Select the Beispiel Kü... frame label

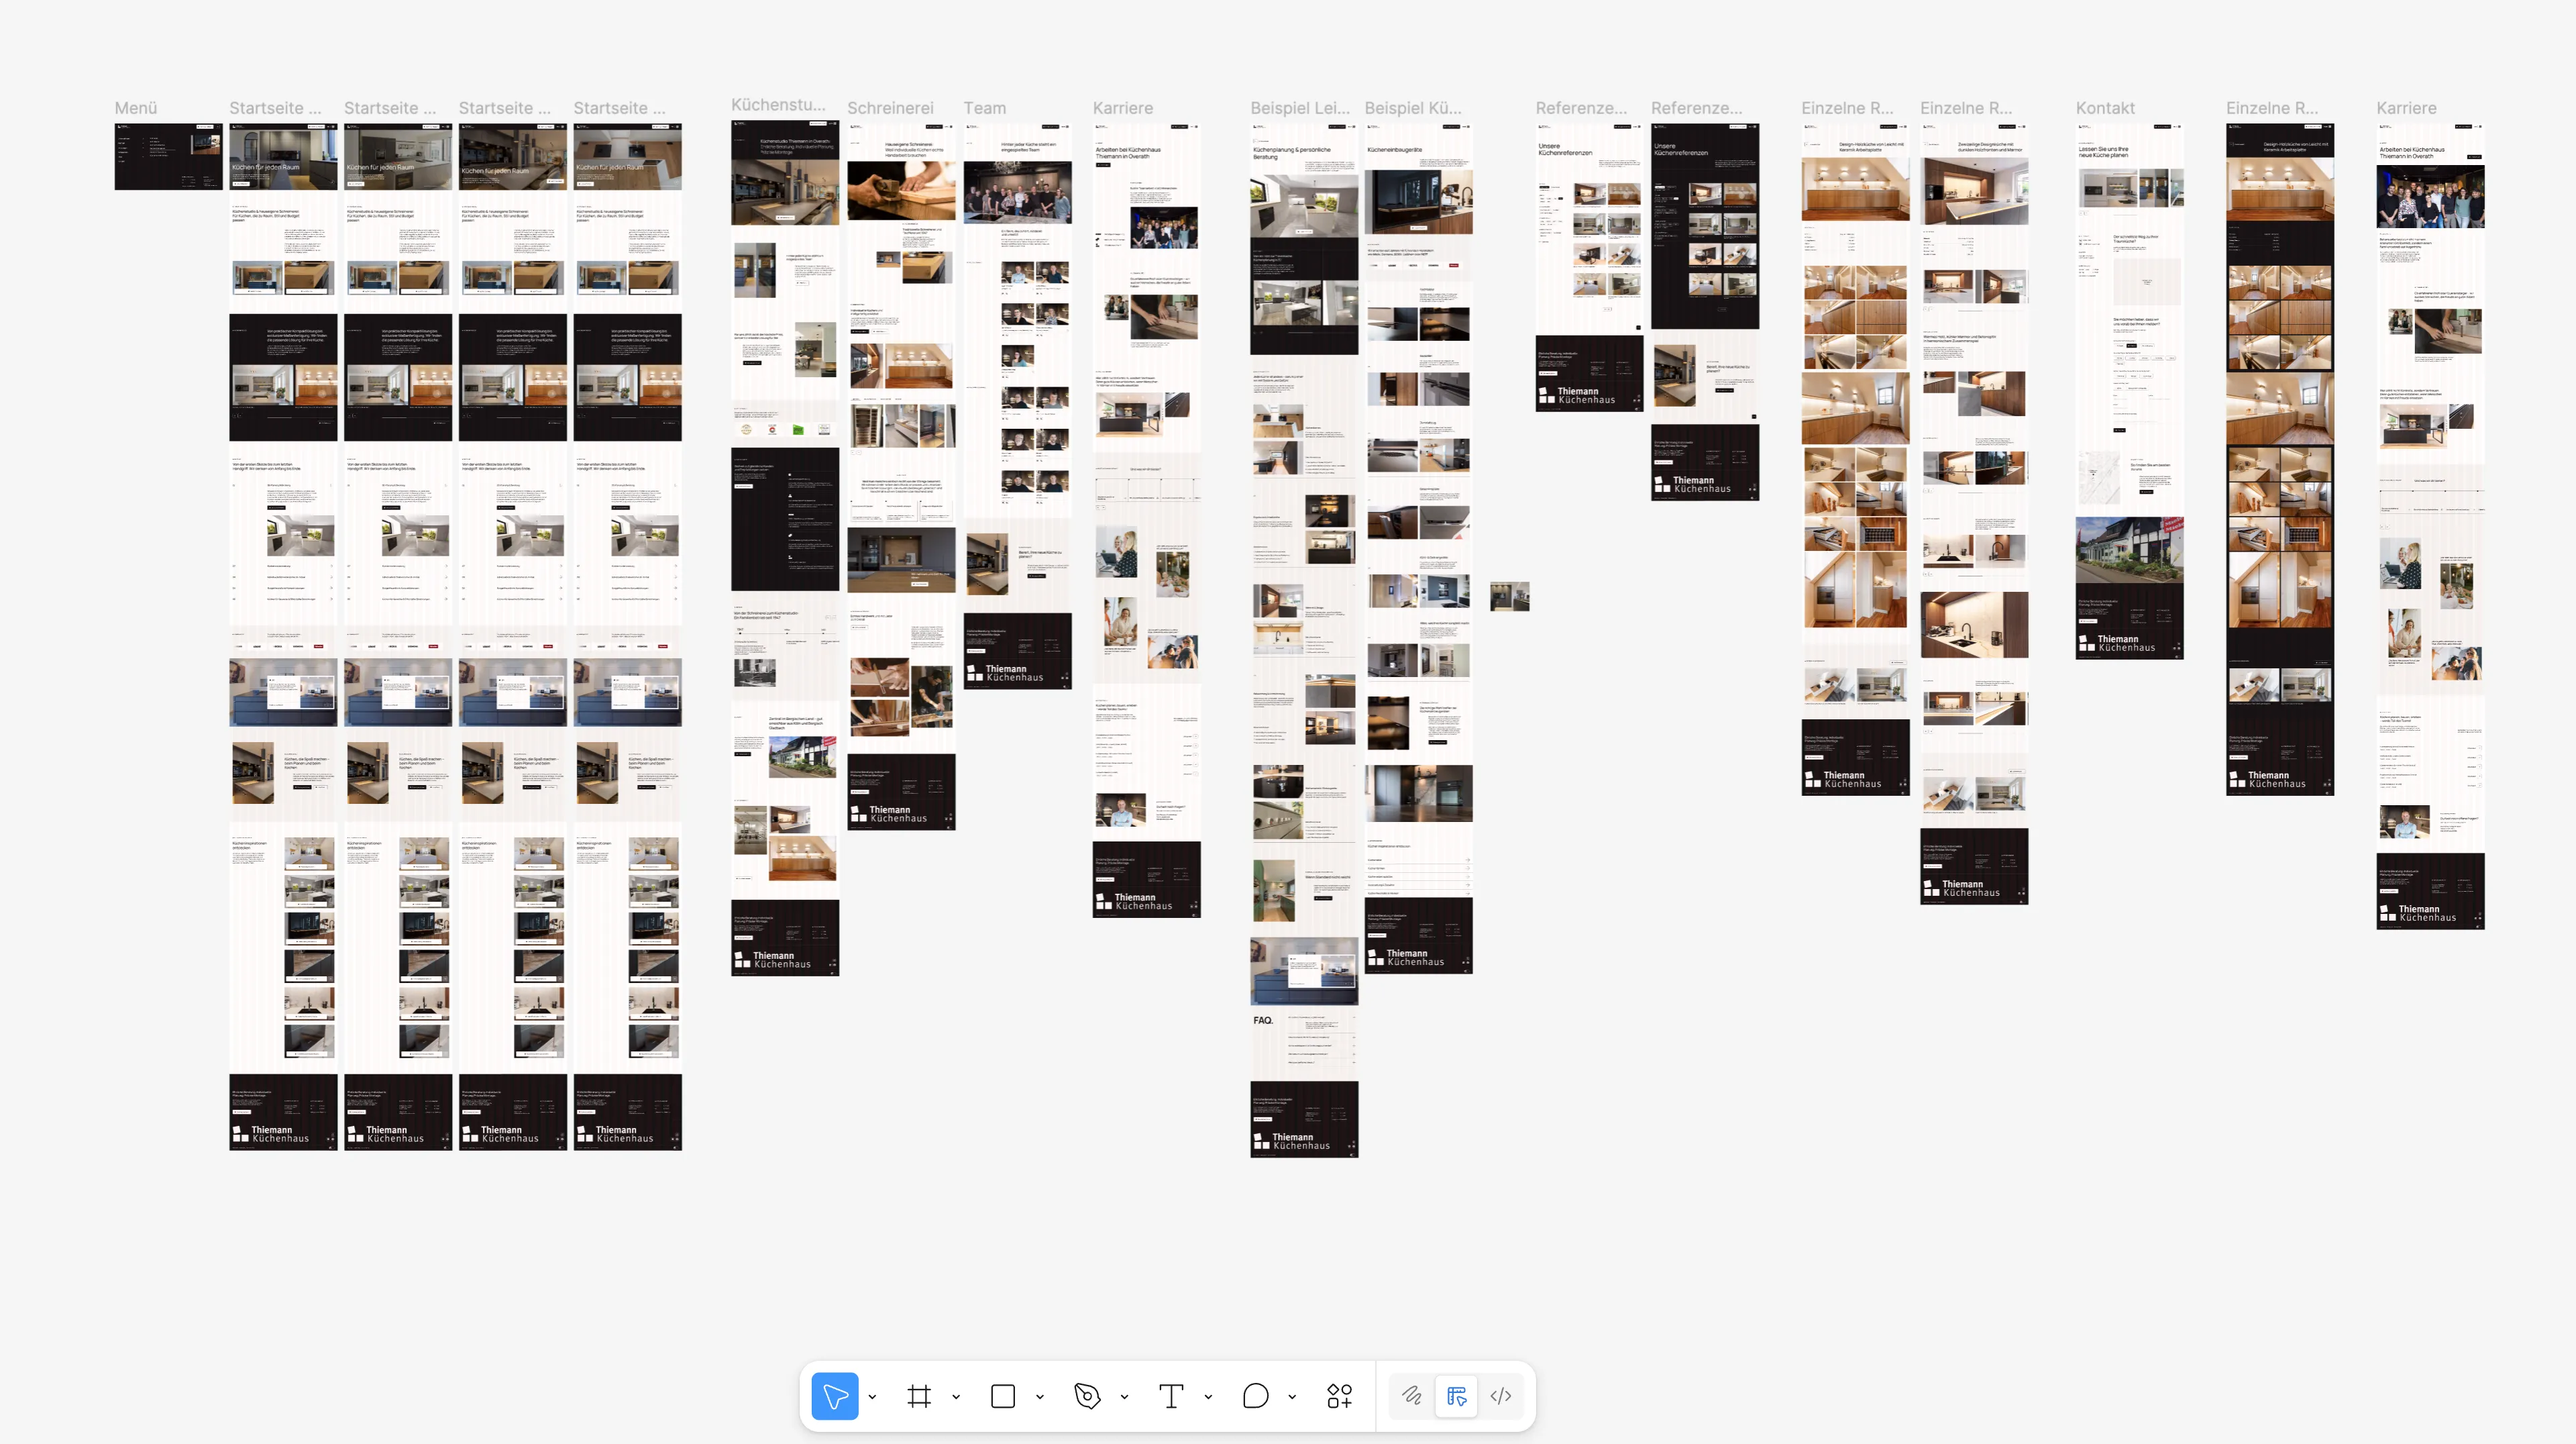pyautogui.click(x=1413, y=108)
